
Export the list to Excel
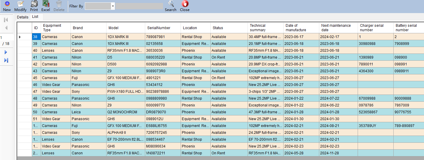46,4
